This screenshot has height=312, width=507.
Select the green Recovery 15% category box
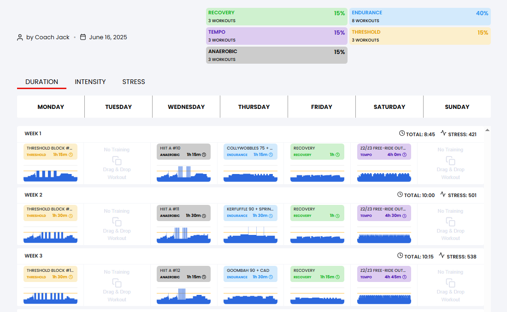click(277, 17)
